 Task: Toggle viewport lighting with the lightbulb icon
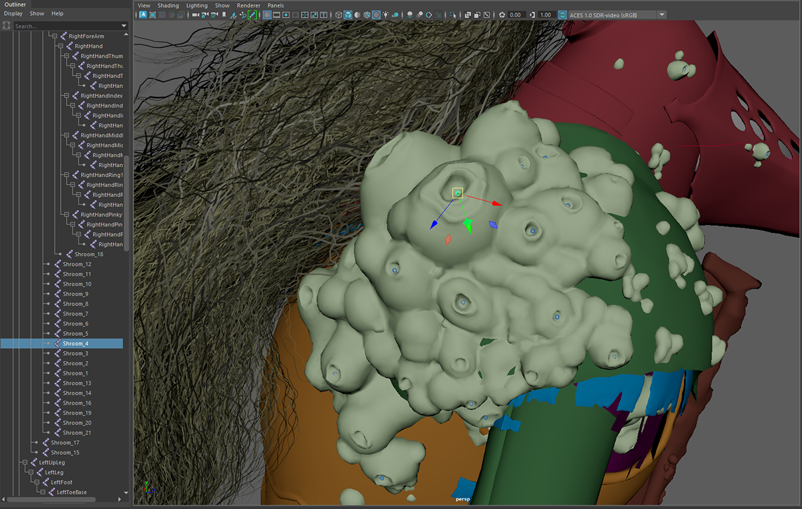coord(386,14)
